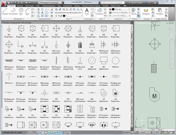Viewport: 176px width, 135px height.
Task: Select the Отрезок line tool
Action: pos(5,11)
